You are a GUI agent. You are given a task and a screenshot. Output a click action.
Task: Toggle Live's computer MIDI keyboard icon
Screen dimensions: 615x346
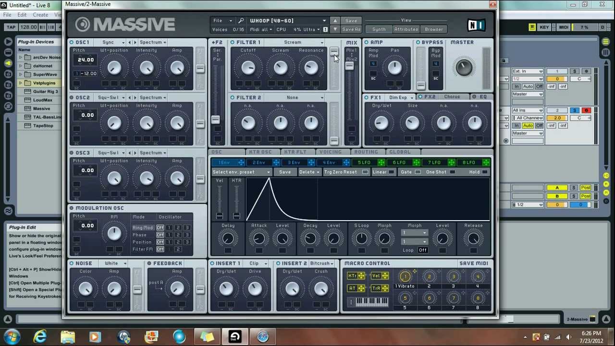click(x=532, y=27)
